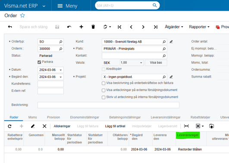Toggle the Kreditspärr checkbox
The width and height of the screenshot is (229, 163).
104,69
